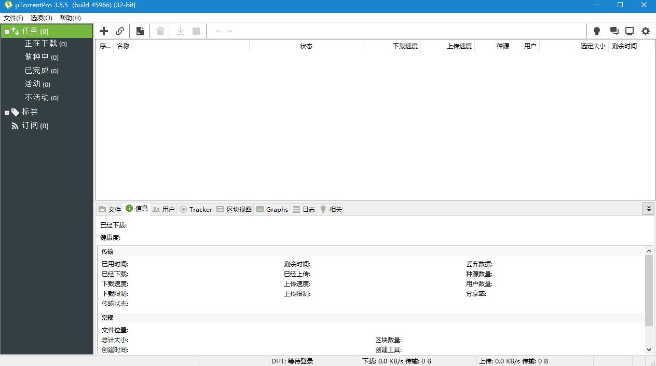656x366 pixels.
Task: Open the feedback chat bubble icon
Action: 614,31
